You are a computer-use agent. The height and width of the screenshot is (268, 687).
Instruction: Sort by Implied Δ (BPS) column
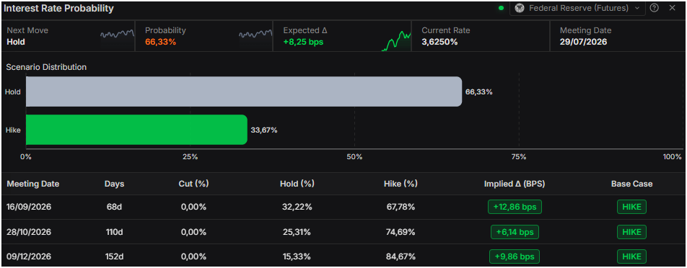(515, 184)
